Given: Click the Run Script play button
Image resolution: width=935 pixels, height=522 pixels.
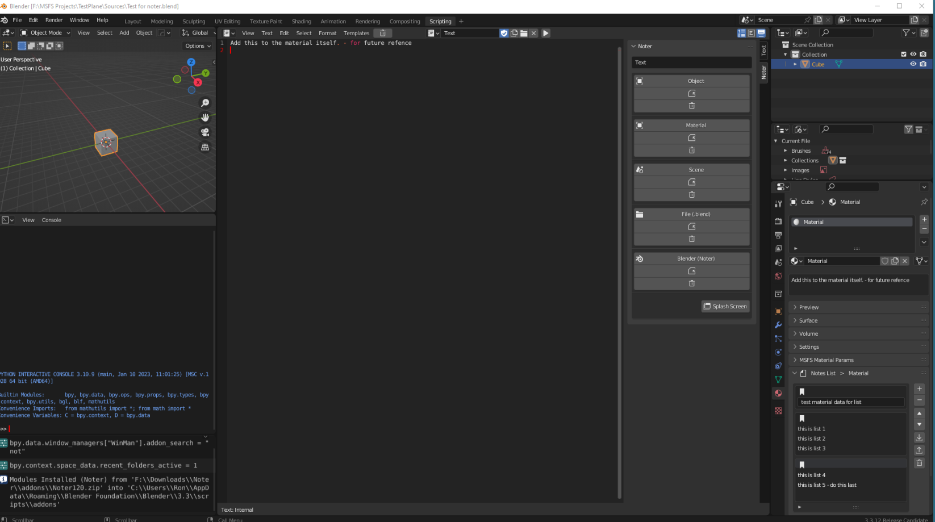Looking at the screenshot, I should [545, 33].
